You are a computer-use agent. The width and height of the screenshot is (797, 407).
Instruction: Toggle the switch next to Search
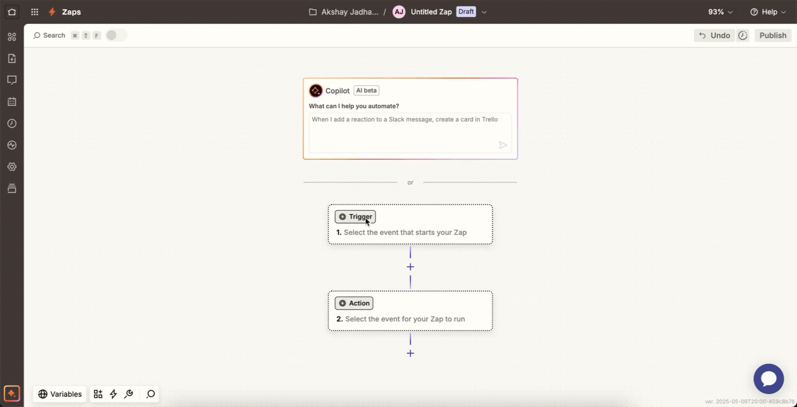tap(116, 35)
